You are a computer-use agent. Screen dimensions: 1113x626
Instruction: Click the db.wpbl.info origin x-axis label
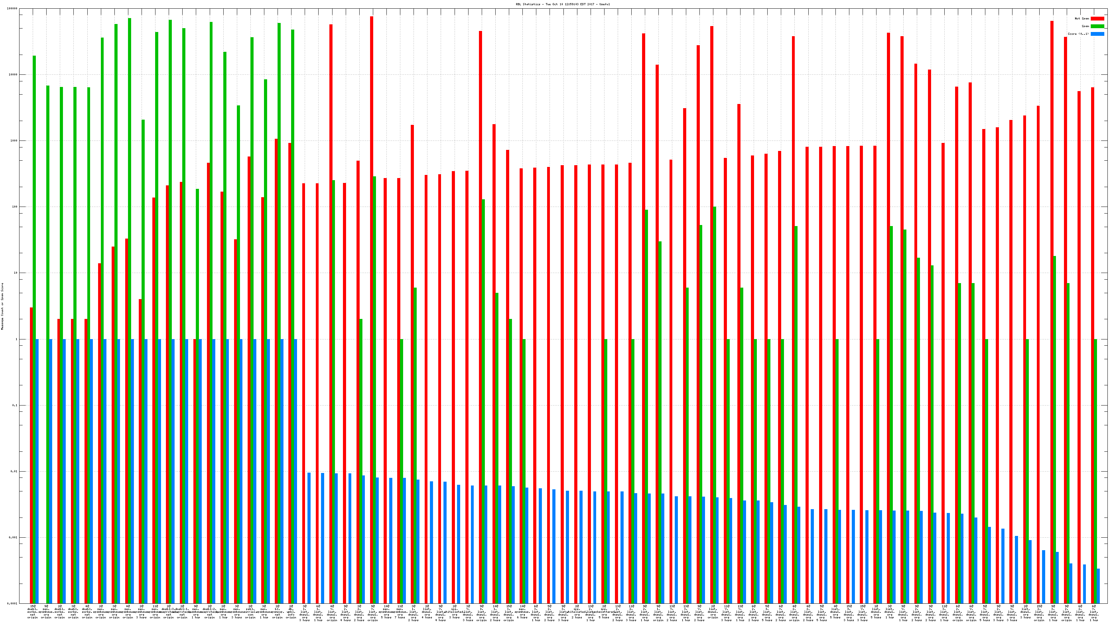point(291,612)
